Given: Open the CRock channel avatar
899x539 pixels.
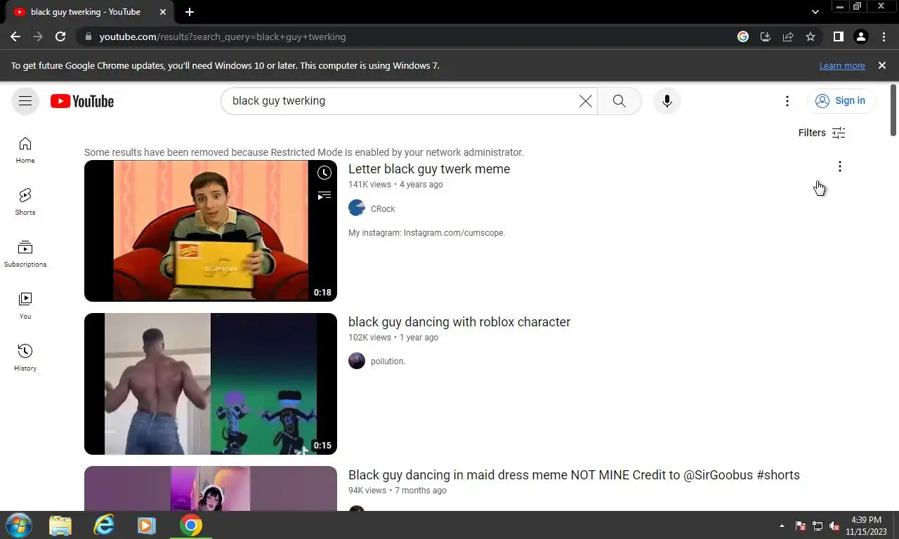Looking at the screenshot, I should pos(357,208).
